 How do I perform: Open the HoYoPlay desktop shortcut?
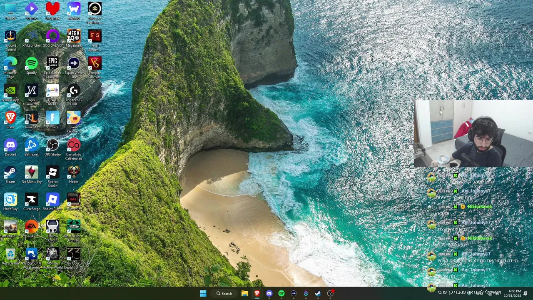click(10, 201)
